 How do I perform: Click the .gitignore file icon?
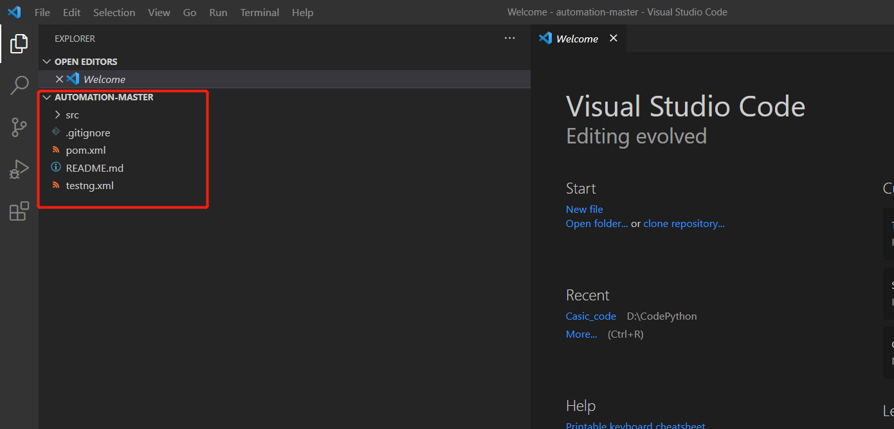56,132
